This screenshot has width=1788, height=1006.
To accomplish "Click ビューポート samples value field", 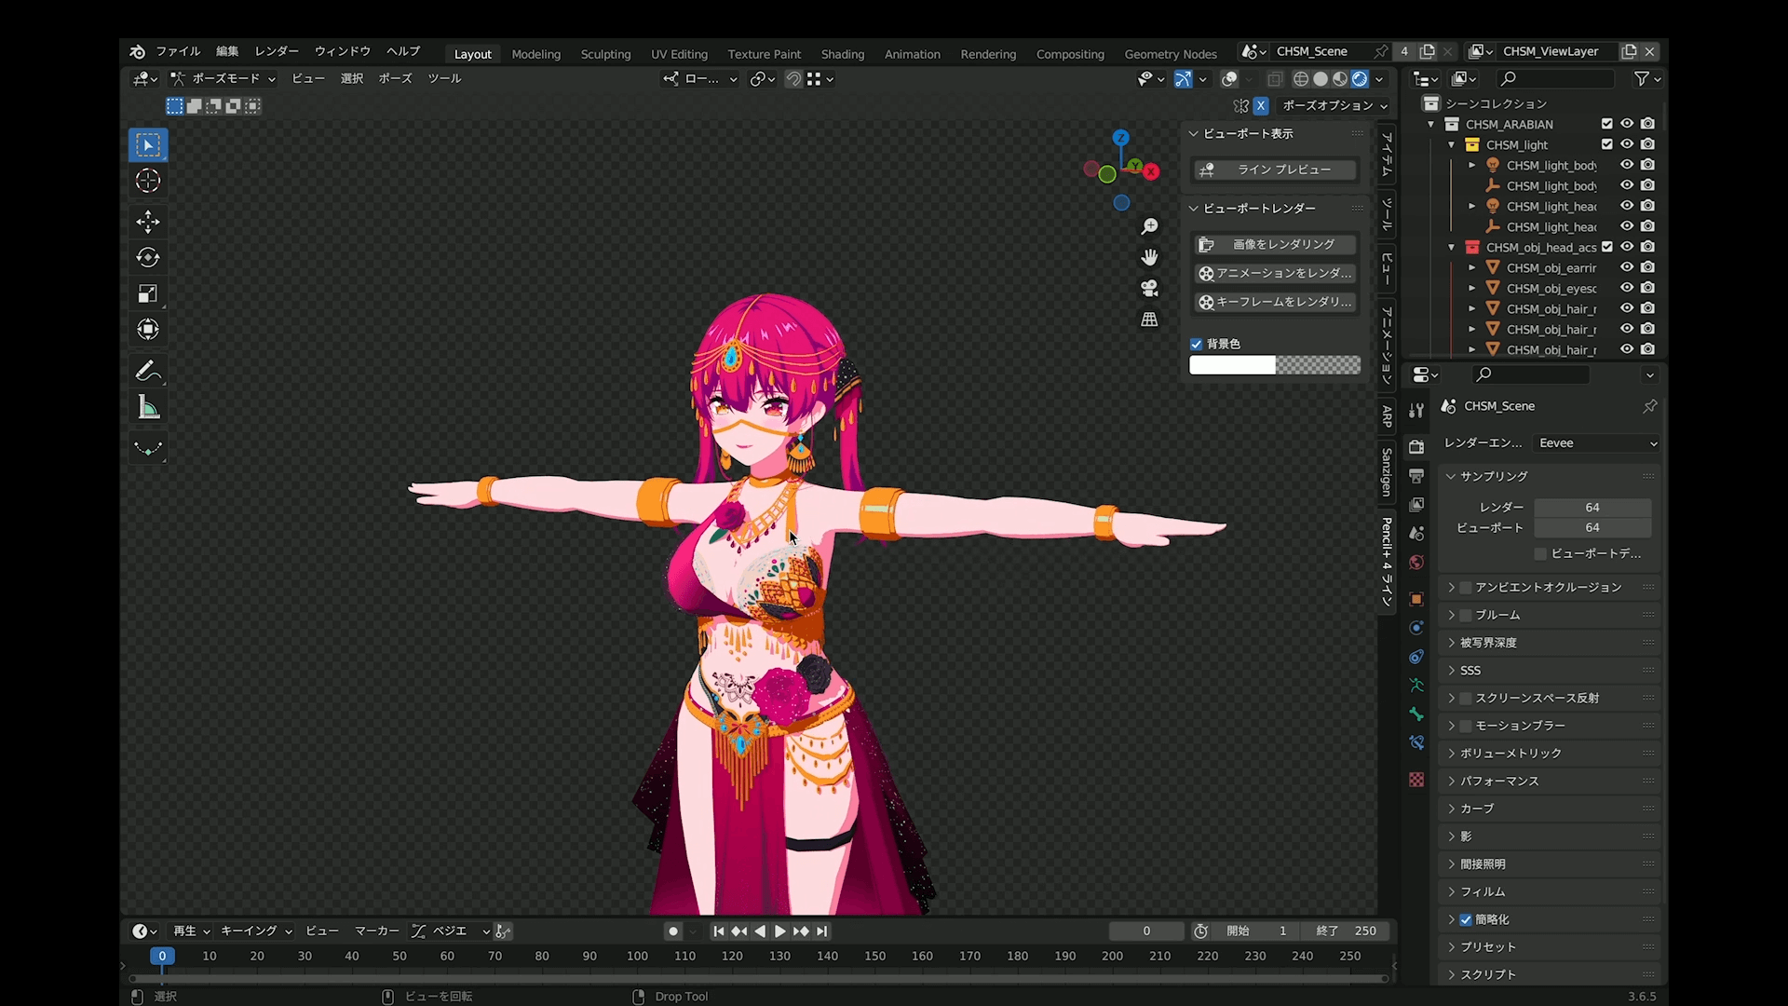I will click(x=1592, y=528).
